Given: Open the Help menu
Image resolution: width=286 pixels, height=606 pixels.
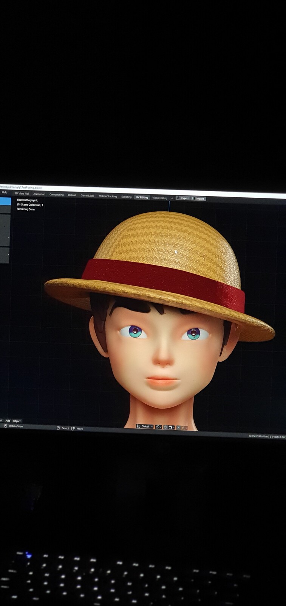Looking at the screenshot, I should pos(5,192).
